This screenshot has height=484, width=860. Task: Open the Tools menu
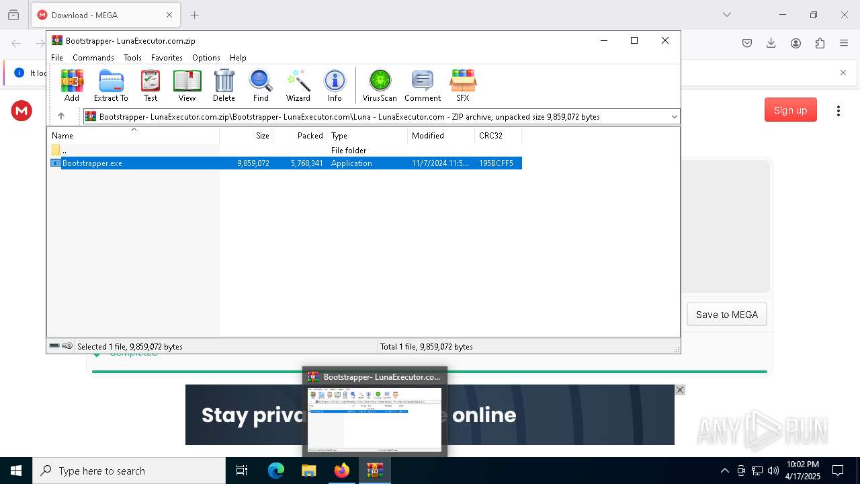tap(132, 58)
